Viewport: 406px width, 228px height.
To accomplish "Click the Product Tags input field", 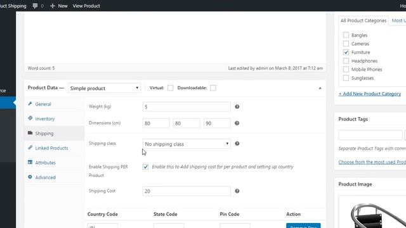I will (x=370, y=135).
